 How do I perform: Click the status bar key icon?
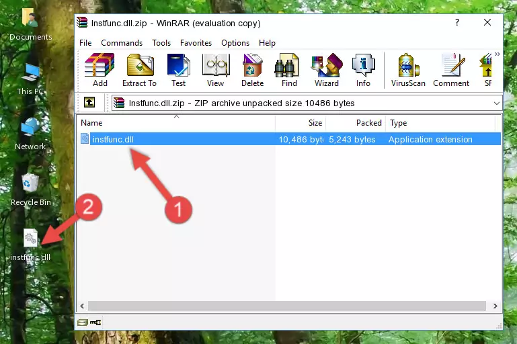pos(95,322)
